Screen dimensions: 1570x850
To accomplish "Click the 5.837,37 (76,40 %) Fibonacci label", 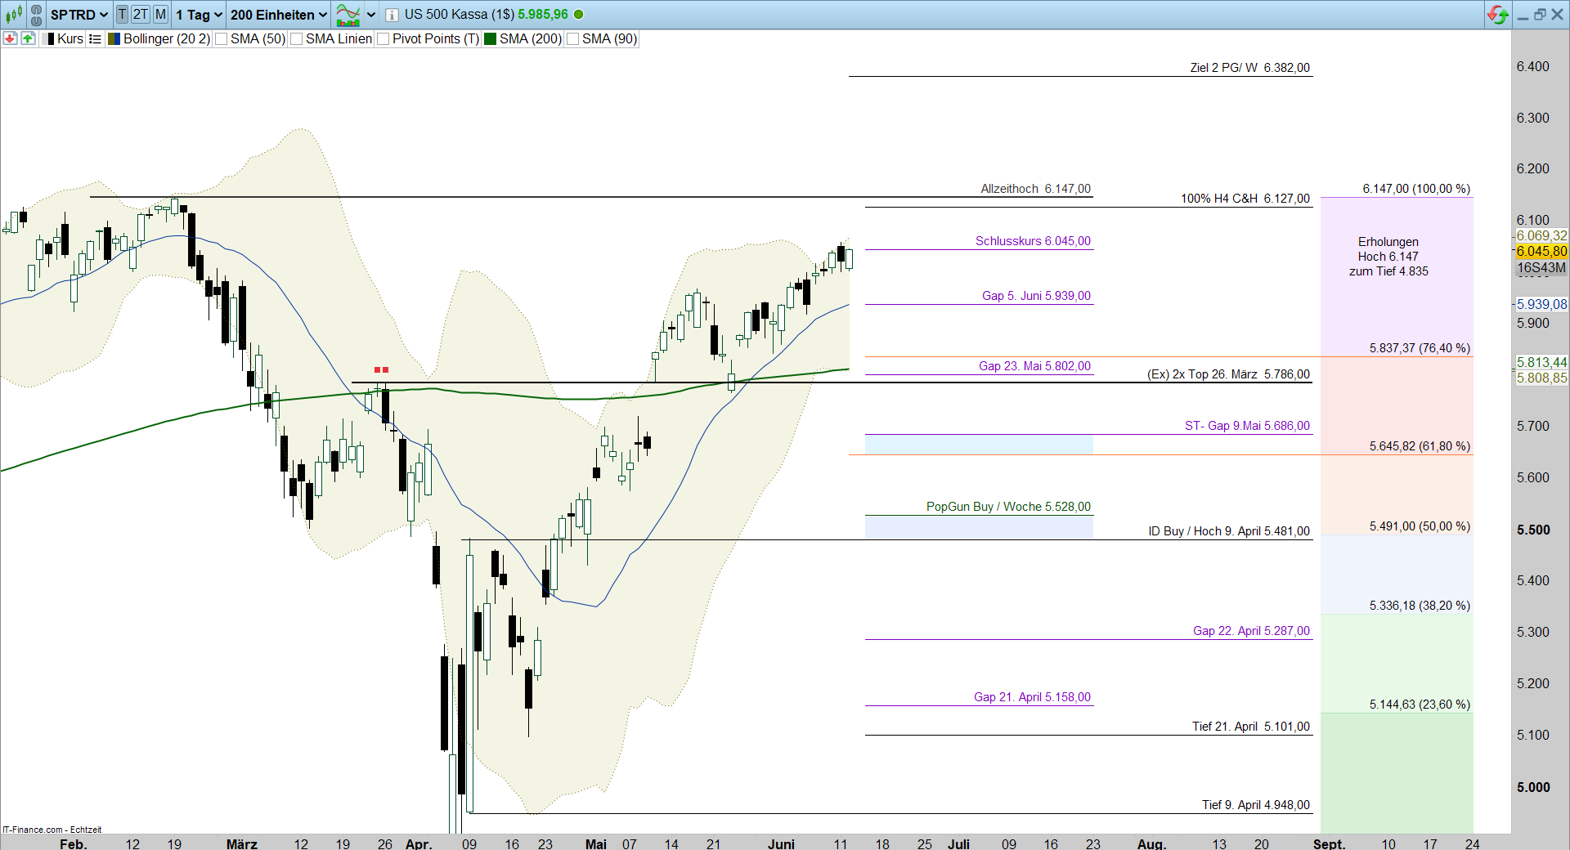I will pos(1420,348).
